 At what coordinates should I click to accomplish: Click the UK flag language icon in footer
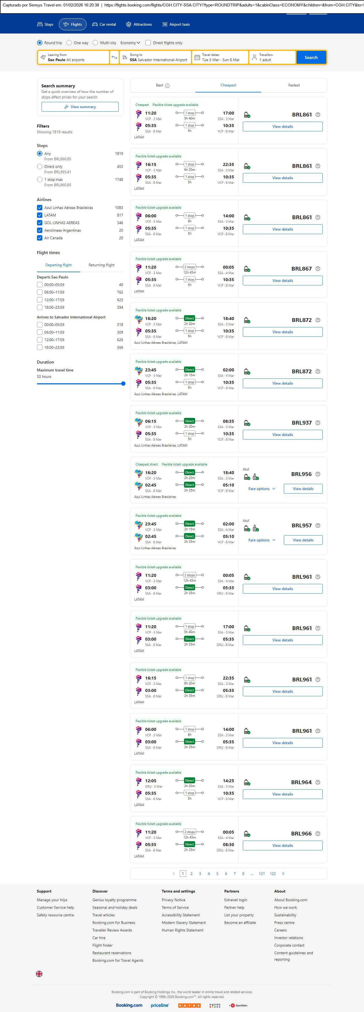[x=39, y=974]
